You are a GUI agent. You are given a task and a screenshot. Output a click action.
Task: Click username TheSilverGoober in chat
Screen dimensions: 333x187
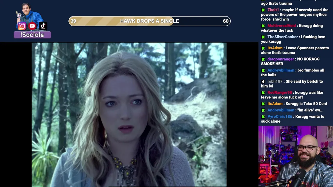click(x=283, y=37)
